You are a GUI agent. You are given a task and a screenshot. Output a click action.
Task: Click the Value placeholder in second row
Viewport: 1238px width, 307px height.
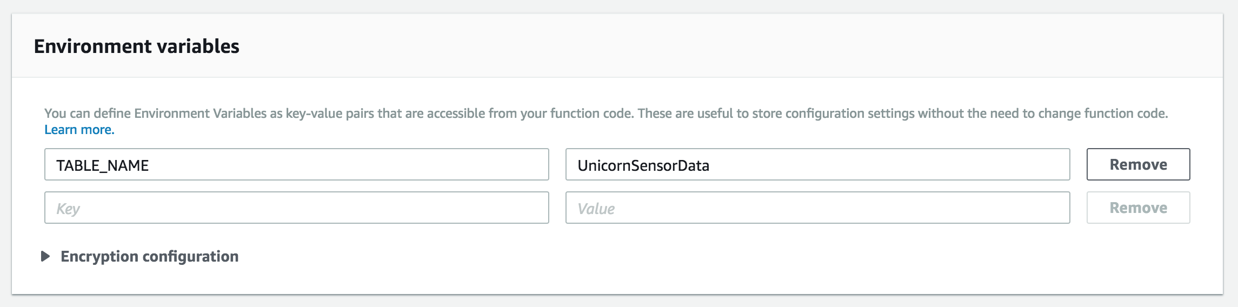[596, 209]
